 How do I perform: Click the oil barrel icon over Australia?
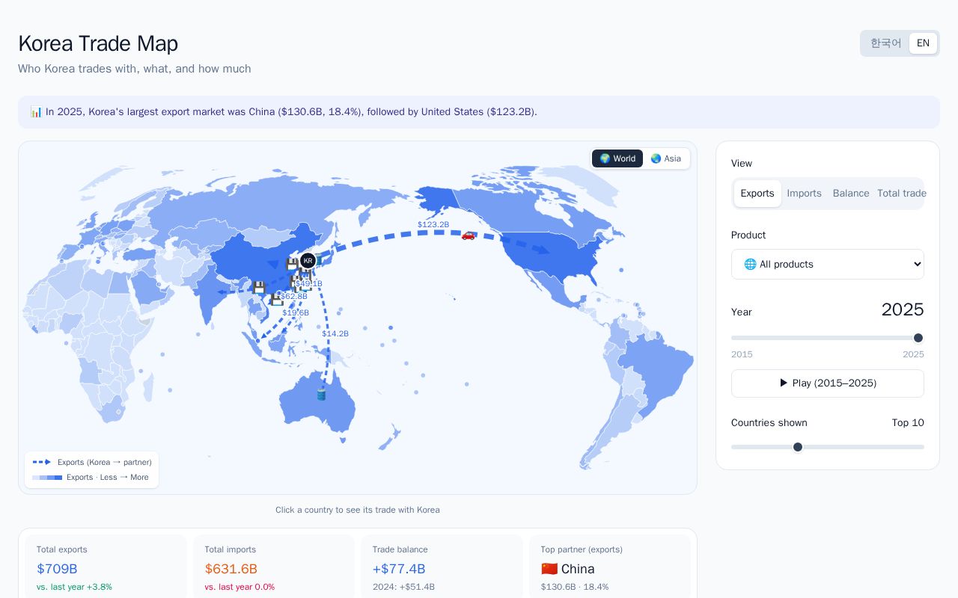pos(321,394)
